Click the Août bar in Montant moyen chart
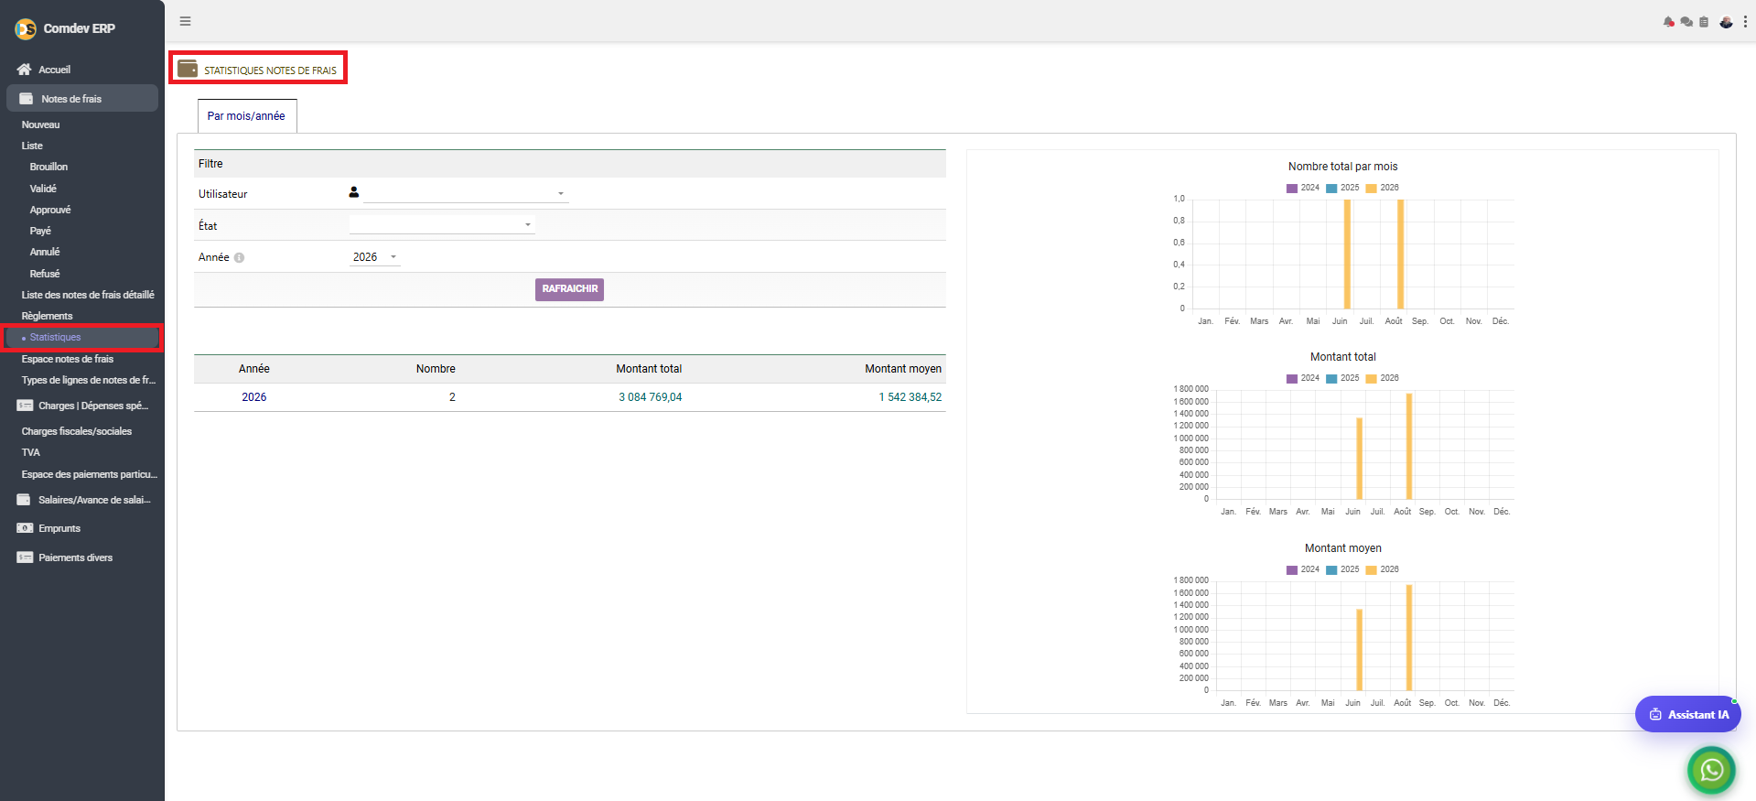Viewport: 1756px width, 801px height. click(x=1409, y=637)
